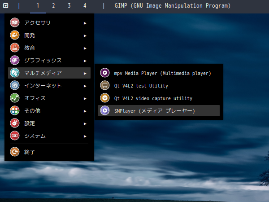
Task: Click the インターネット globe icon
Action: (x=15, y=85)
